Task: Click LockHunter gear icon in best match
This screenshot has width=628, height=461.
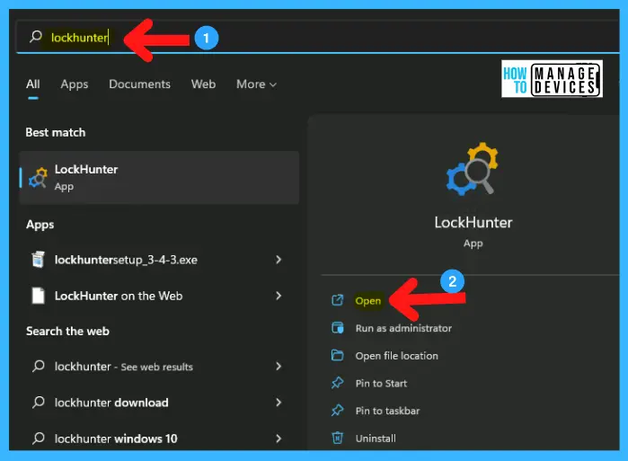Action: [38, 178]
